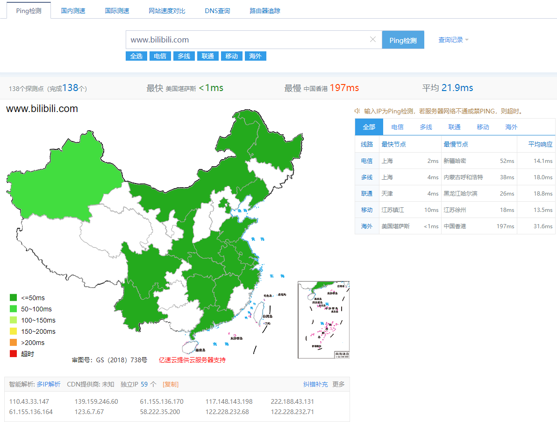557x422 pixels.
Task: Click the blue Ping检测 button
Action: coord(403,40)
